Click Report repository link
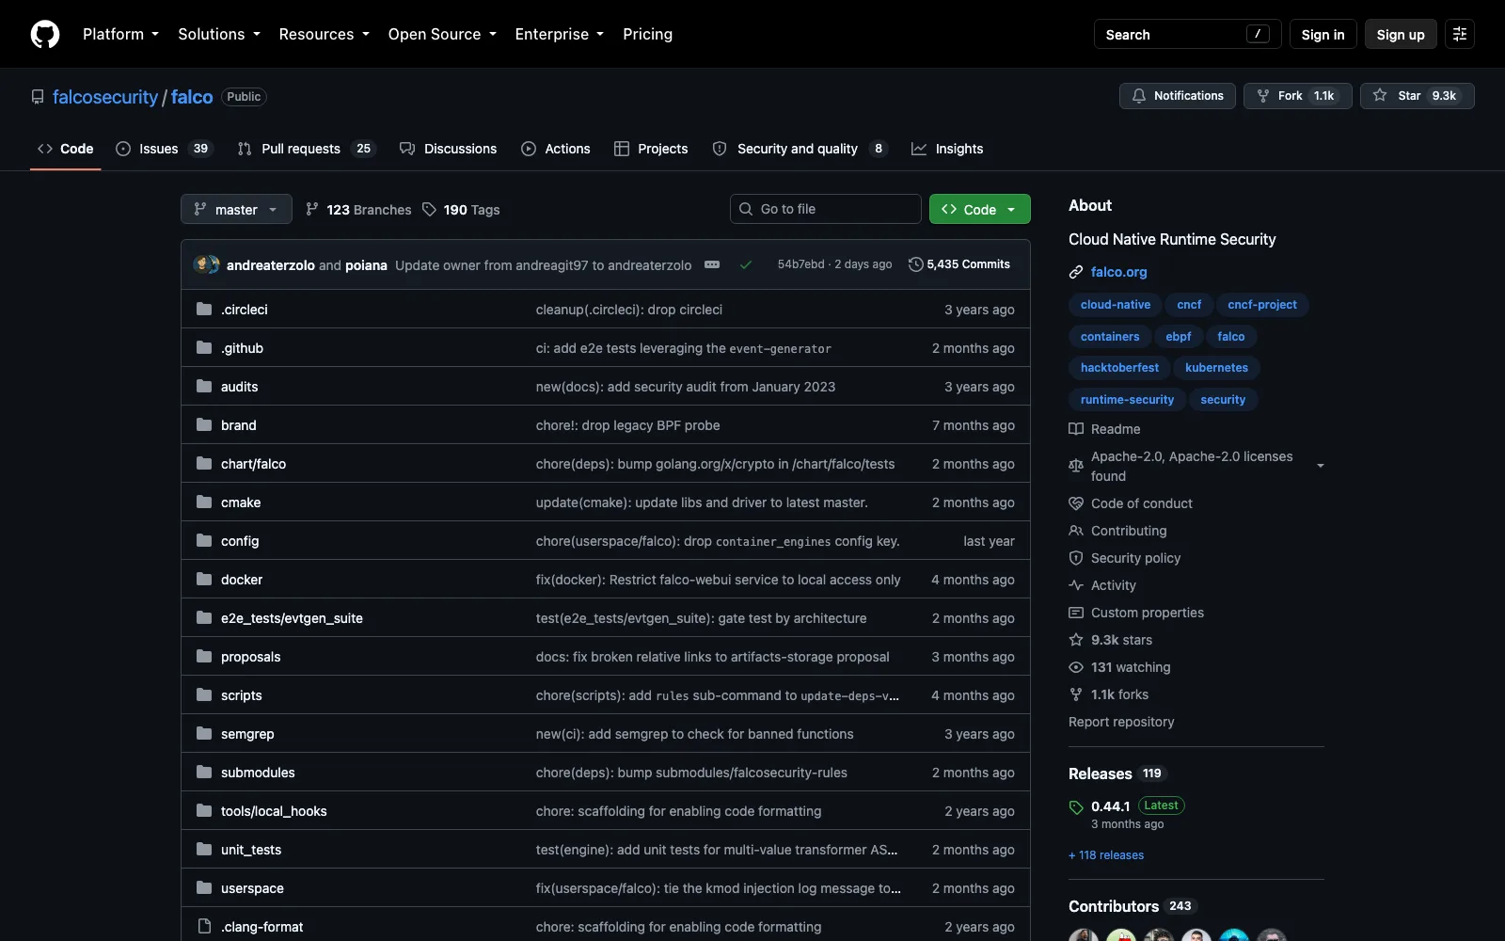 (1121, 722)
